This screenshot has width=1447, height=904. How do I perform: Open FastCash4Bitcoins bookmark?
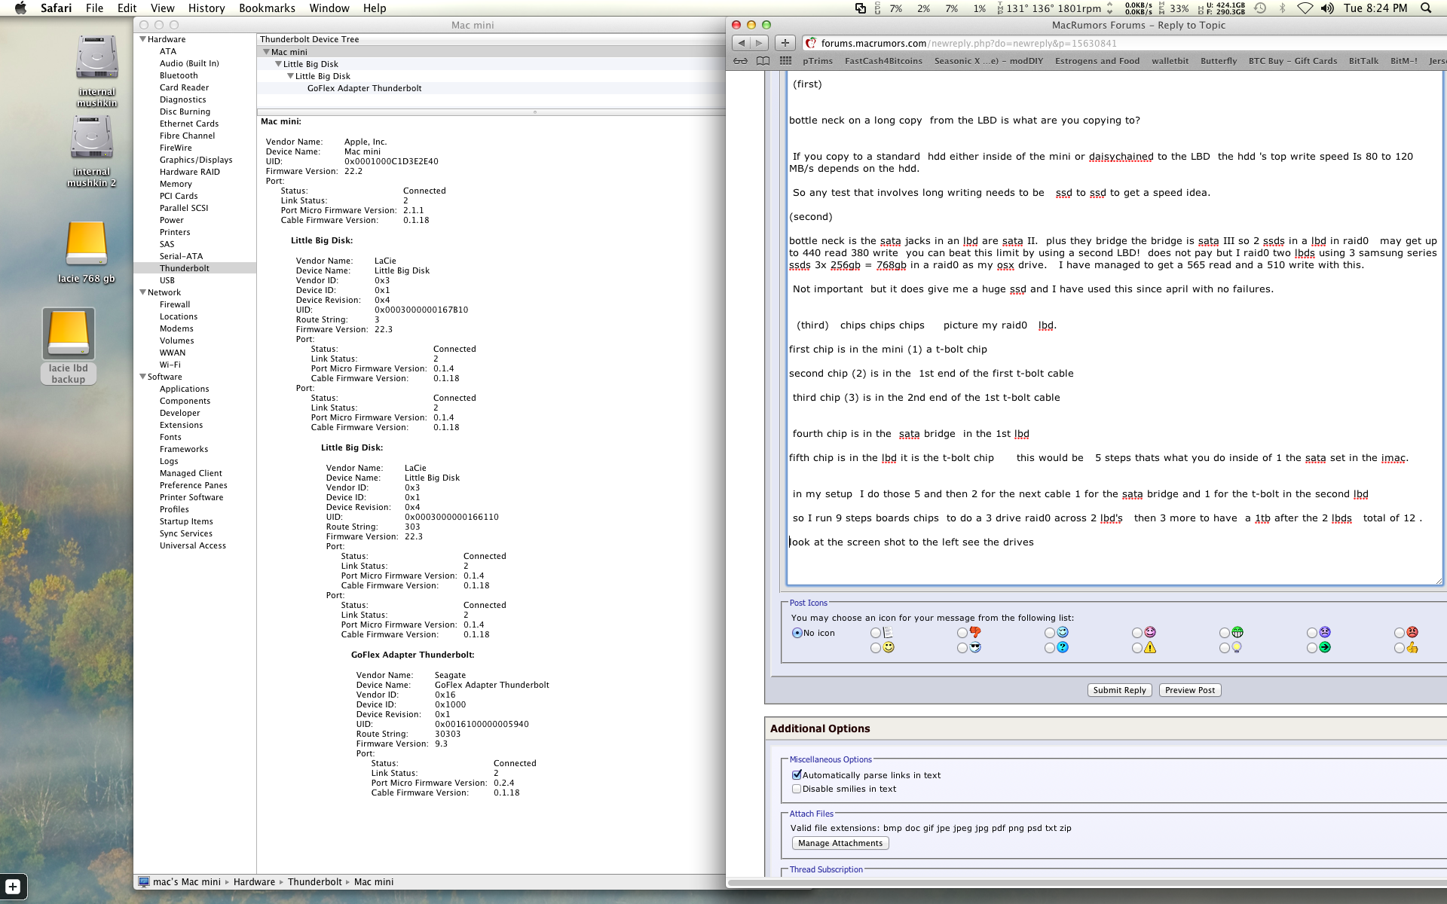coord(883,61)
